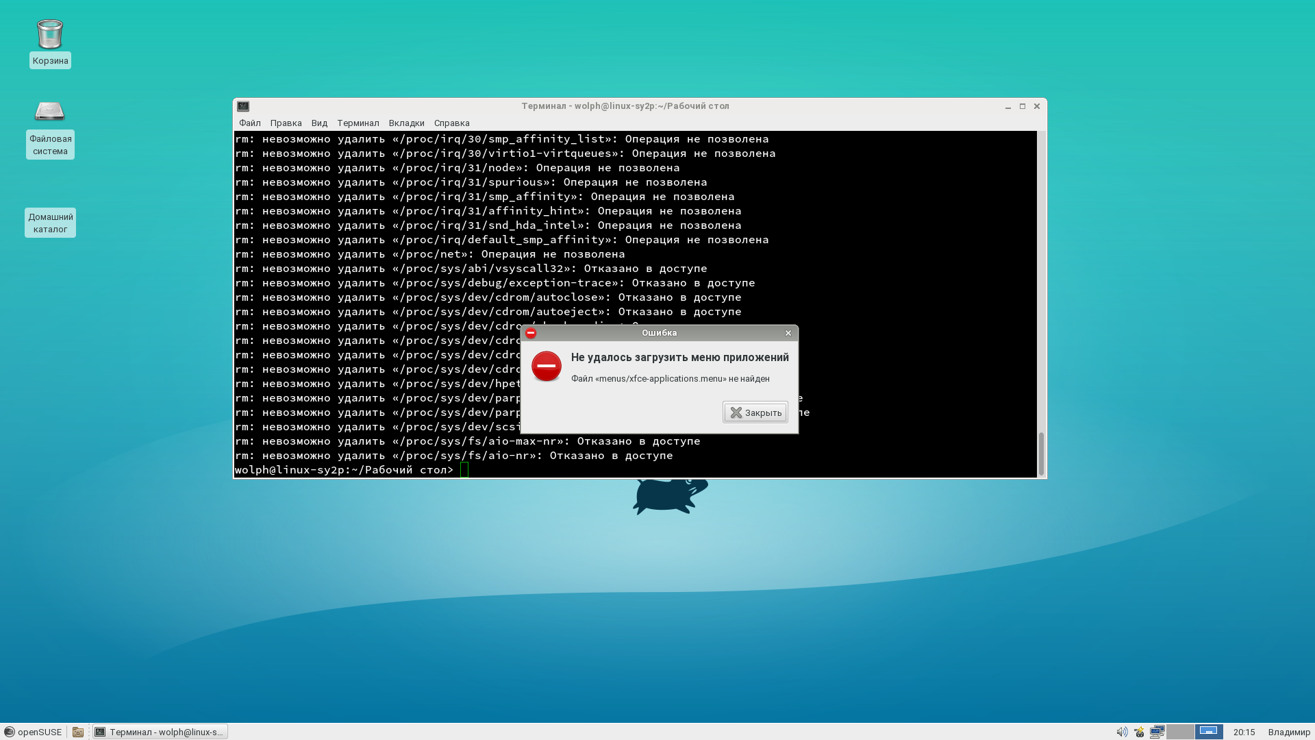Click the Закрыть button in error dialog
The height and width of the screenshot is (740, 1315).
755,412
